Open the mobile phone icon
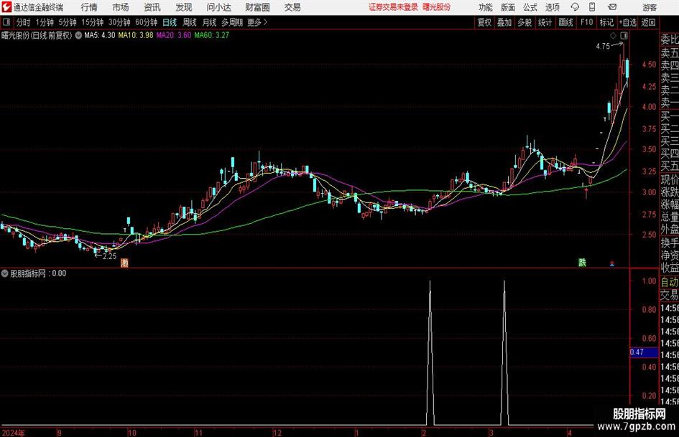The image size is (679, 437). [x=592, y=7]
